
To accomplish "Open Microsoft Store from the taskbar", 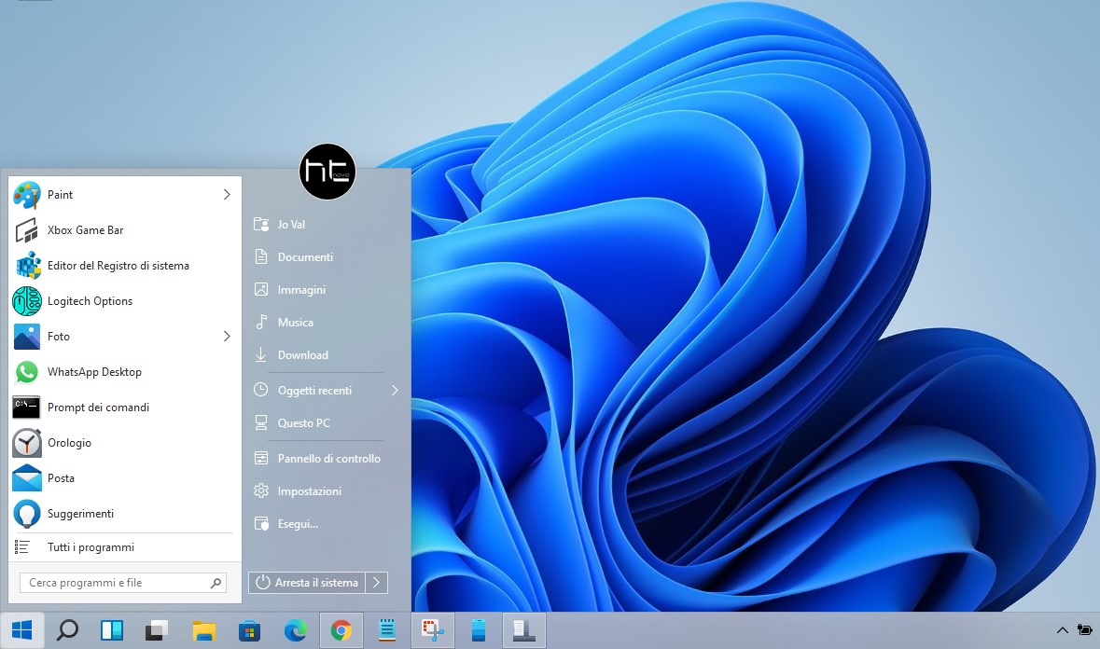I will coord(250,630).
